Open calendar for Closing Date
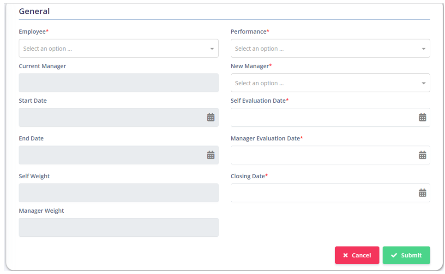445x274 pixels. [x=422, y=193]
